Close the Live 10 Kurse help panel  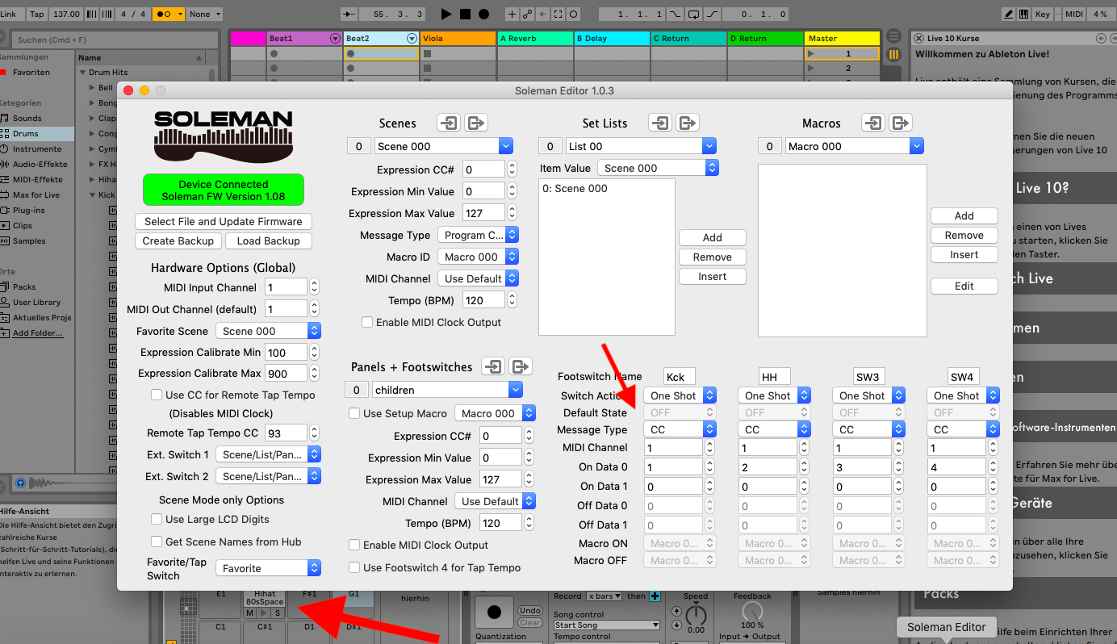pyautogui.click(x=920, y=38)
